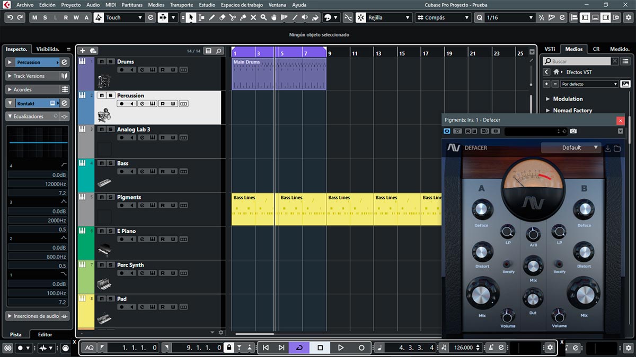Click the Redo arrow in the toolbar
The image size is (636, 357).
(x=20, y=17)
